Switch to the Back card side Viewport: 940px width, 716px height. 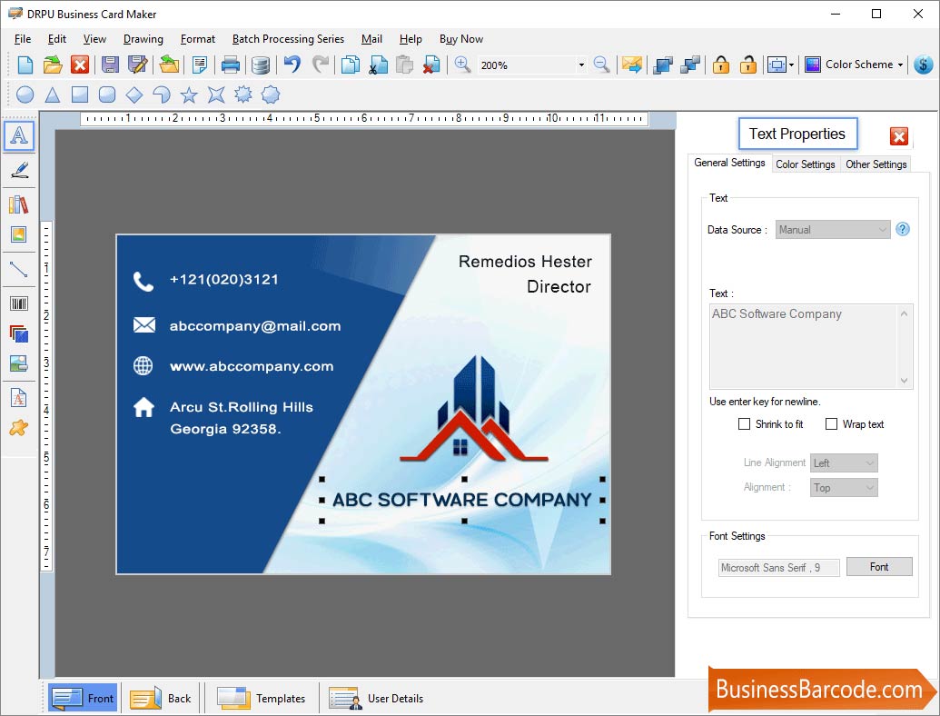pos(161,698)
